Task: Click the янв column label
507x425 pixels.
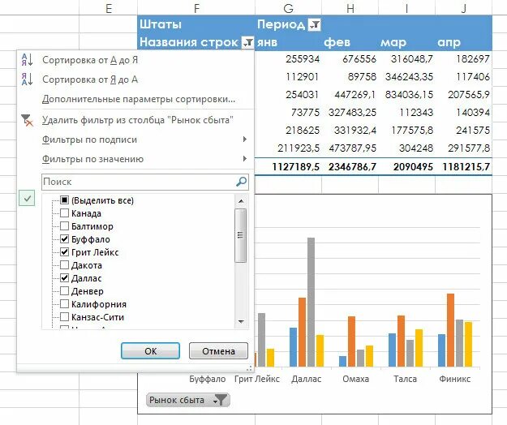Action: 268,42
